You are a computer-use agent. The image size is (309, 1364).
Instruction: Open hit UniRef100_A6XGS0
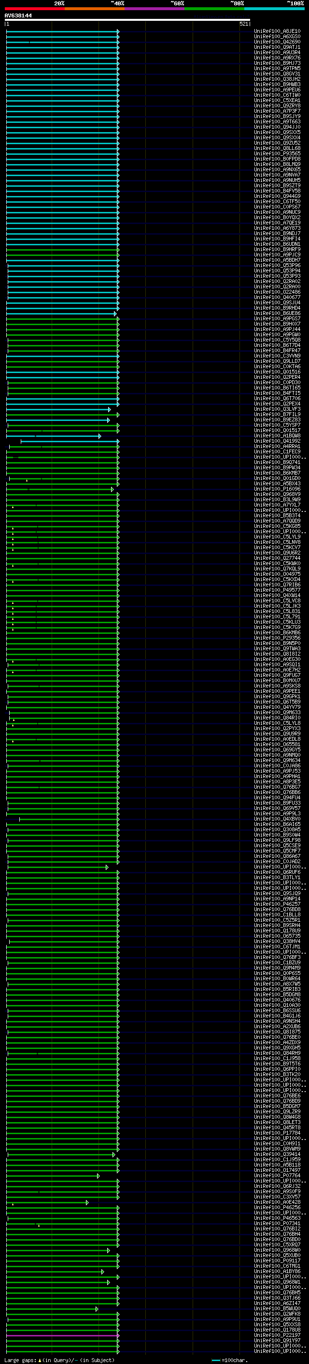pos(277,37)
